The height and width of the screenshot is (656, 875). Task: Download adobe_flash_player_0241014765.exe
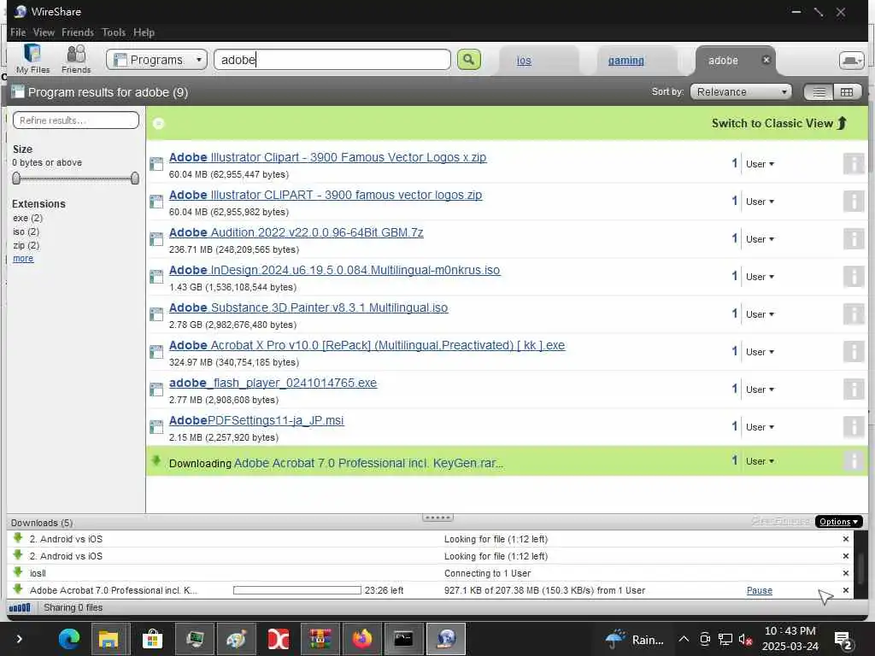273,383
